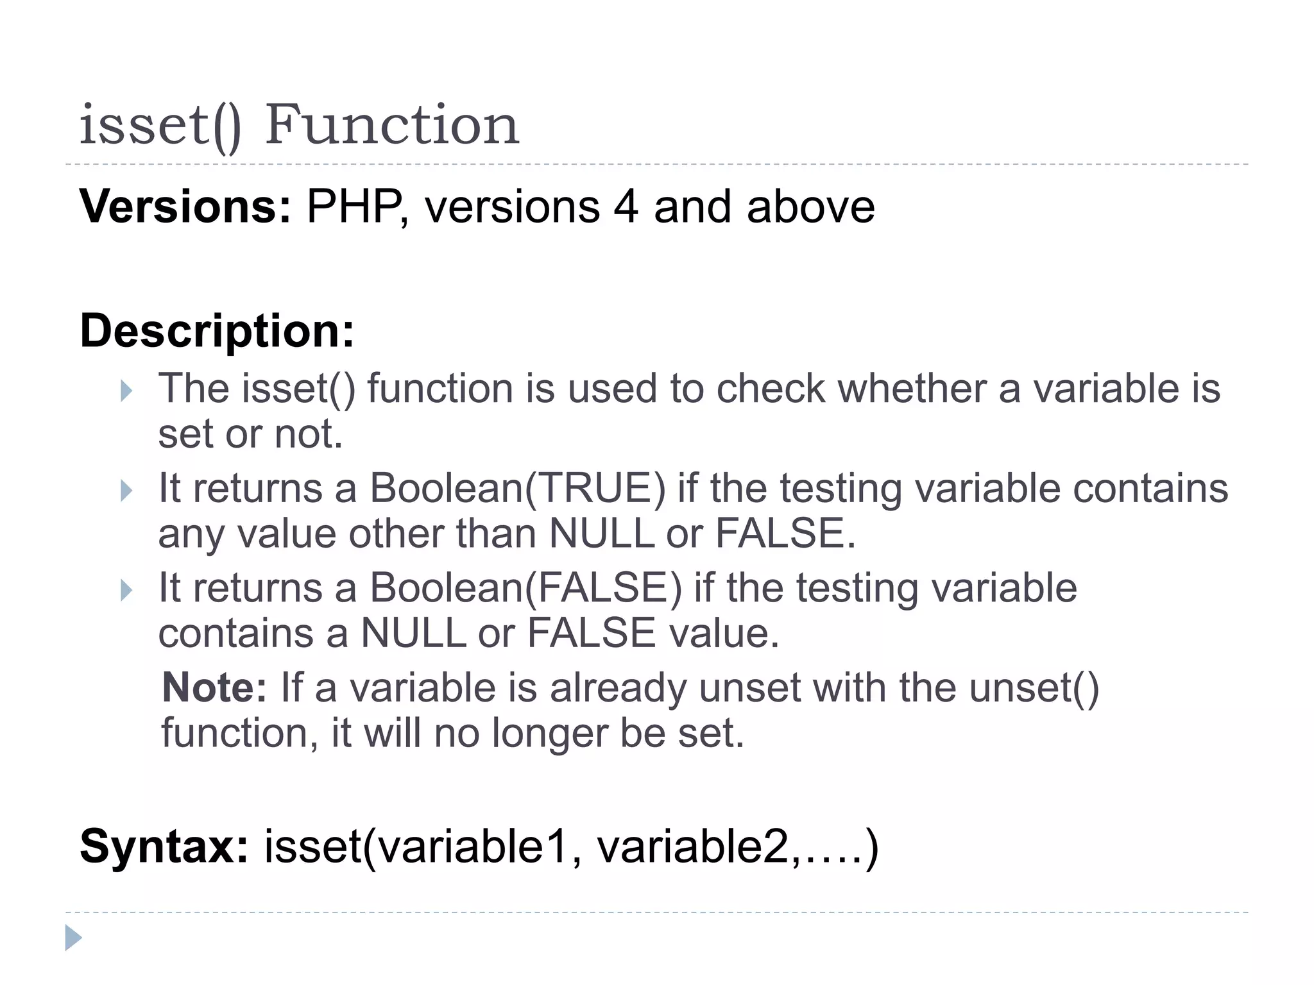Select the "Description:" heading
The image size is (1314, 985).
click(x=217, y=331)
